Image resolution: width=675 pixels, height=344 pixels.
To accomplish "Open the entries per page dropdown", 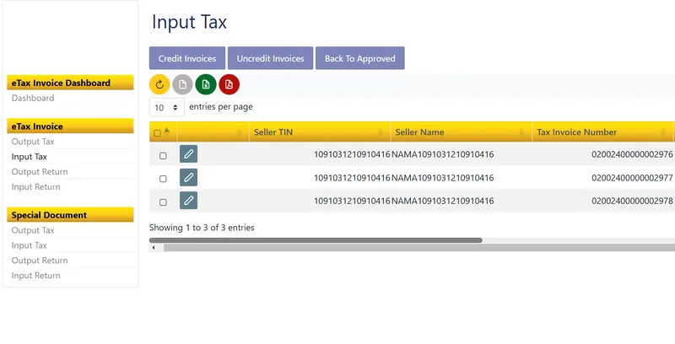I will pyautogui.click(x=167, y=108).
